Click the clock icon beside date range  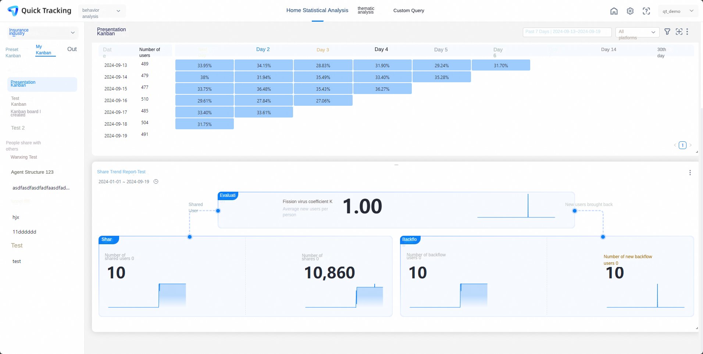156,181
